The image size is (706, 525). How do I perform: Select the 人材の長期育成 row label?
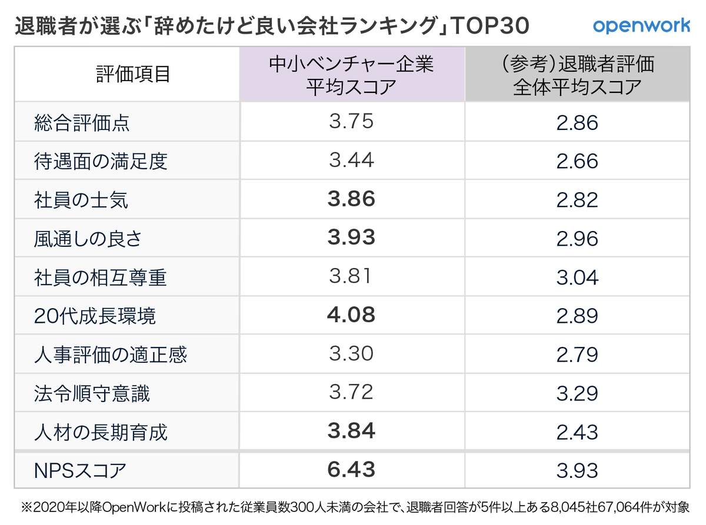pos(101,432)
